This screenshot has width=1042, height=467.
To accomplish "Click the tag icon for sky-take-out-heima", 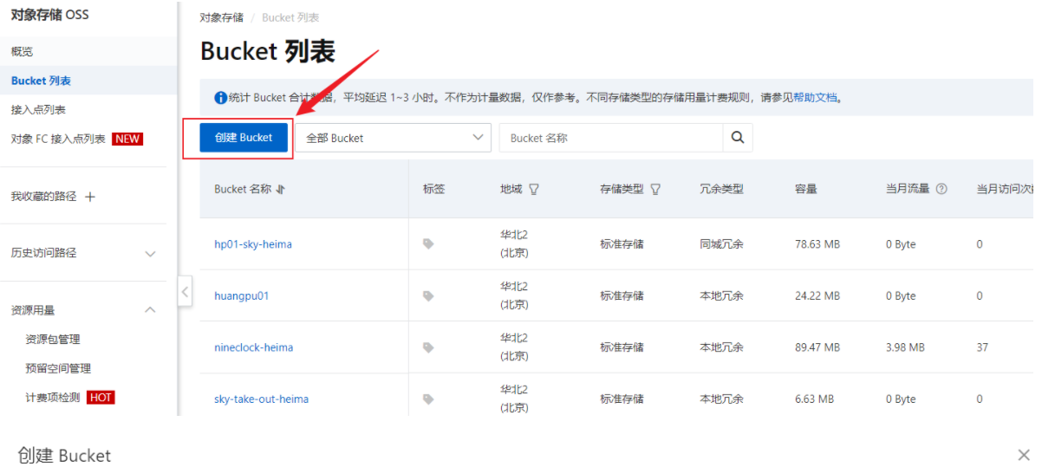I will (x=428, y=399).
